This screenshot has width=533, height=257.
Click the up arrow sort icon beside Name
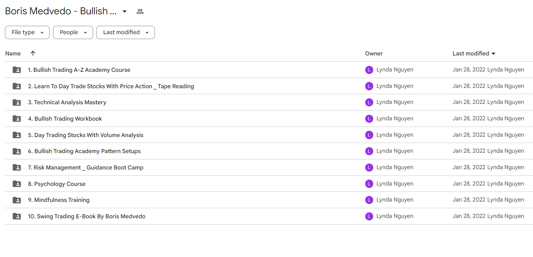coord(33,53)
